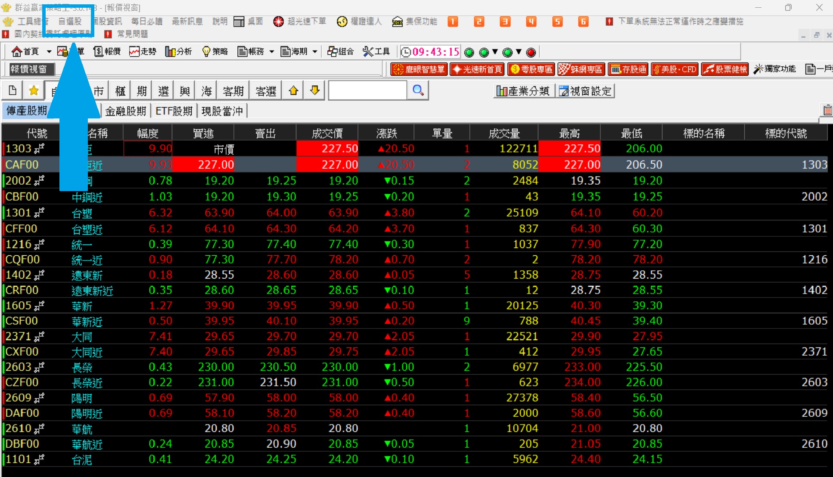
Task: Click the orange number 2 shortcut
Action: pos(479,22)
